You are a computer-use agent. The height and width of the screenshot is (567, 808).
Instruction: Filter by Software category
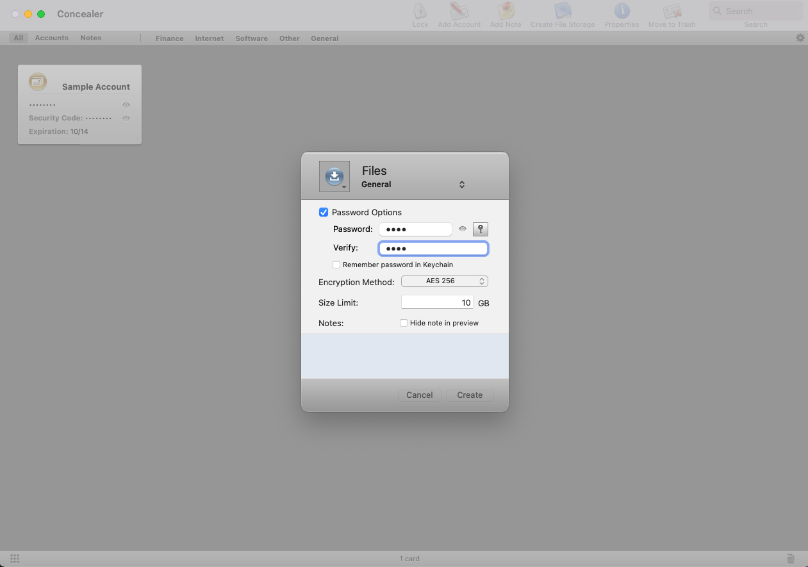[x=252, y=38]
